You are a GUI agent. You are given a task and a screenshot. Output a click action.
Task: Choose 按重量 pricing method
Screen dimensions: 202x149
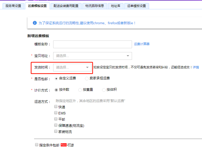click(80, 90)
